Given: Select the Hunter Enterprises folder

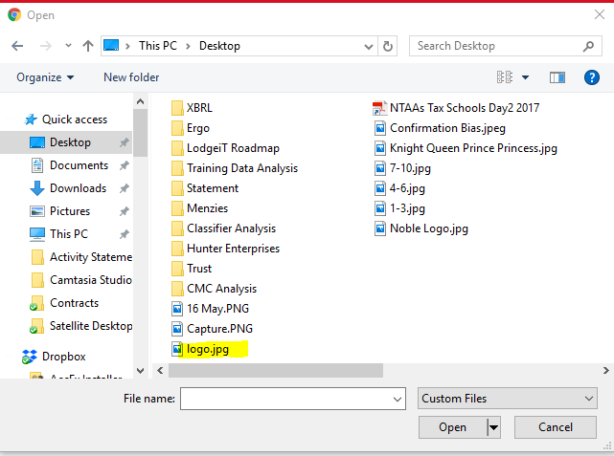Looking at the screenshot, I should coord(225,249).
